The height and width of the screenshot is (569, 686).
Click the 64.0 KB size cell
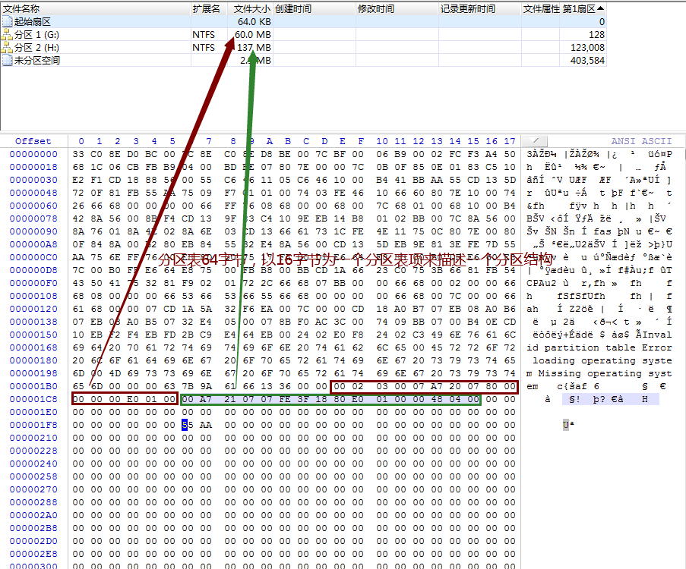(x=254, y=21)
